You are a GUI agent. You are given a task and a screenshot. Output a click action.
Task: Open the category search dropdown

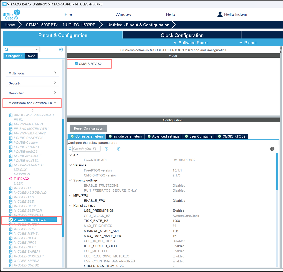(37, 50)
